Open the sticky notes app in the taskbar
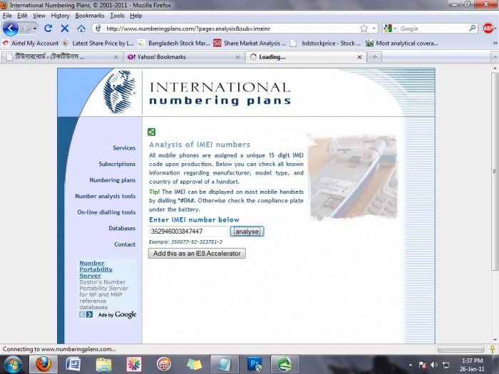The width and height of the screenshot is (499, 374). (x=194, y=365)
